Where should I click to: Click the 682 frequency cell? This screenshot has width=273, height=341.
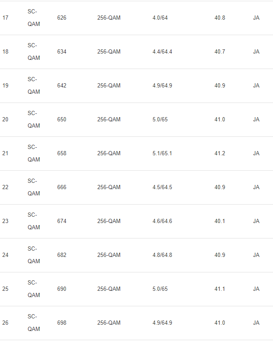click(x=61, y=255)
